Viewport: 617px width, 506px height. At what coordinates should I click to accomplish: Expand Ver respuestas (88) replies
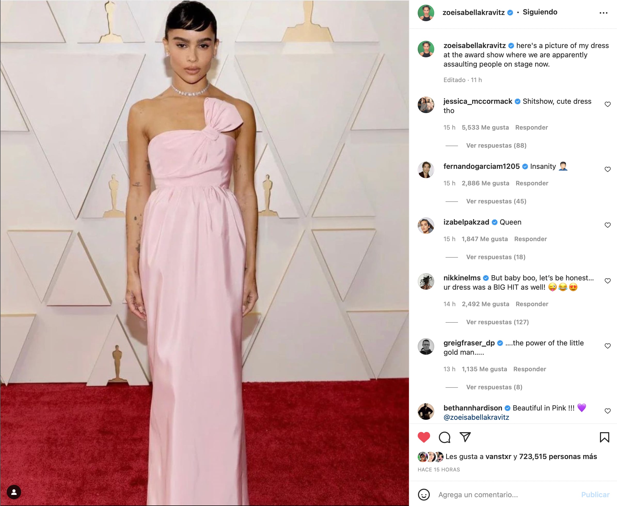(x=496, y=145)
